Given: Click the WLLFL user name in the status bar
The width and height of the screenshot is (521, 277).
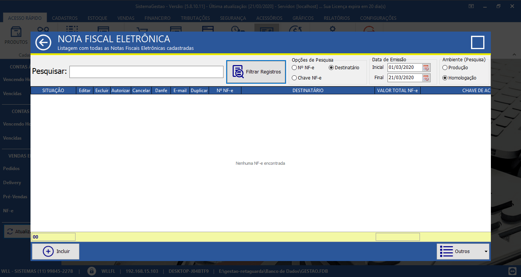Looking at the screenshot, I should pos(108,271).
